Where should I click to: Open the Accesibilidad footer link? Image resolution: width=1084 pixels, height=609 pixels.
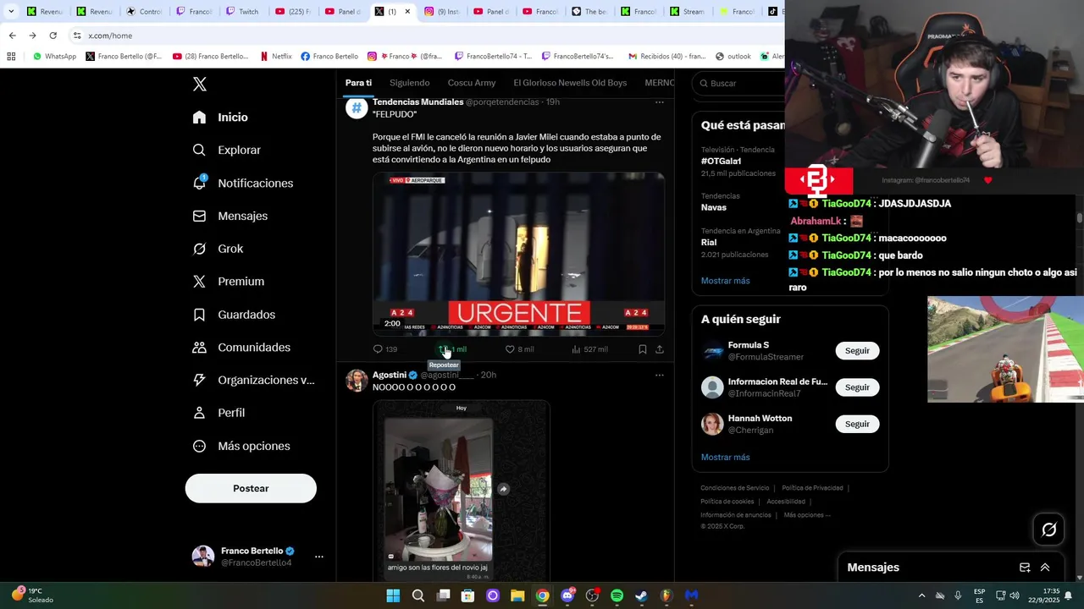(x=786, y=502)
